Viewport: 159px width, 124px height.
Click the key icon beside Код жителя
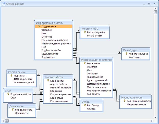tap(84, 63)
